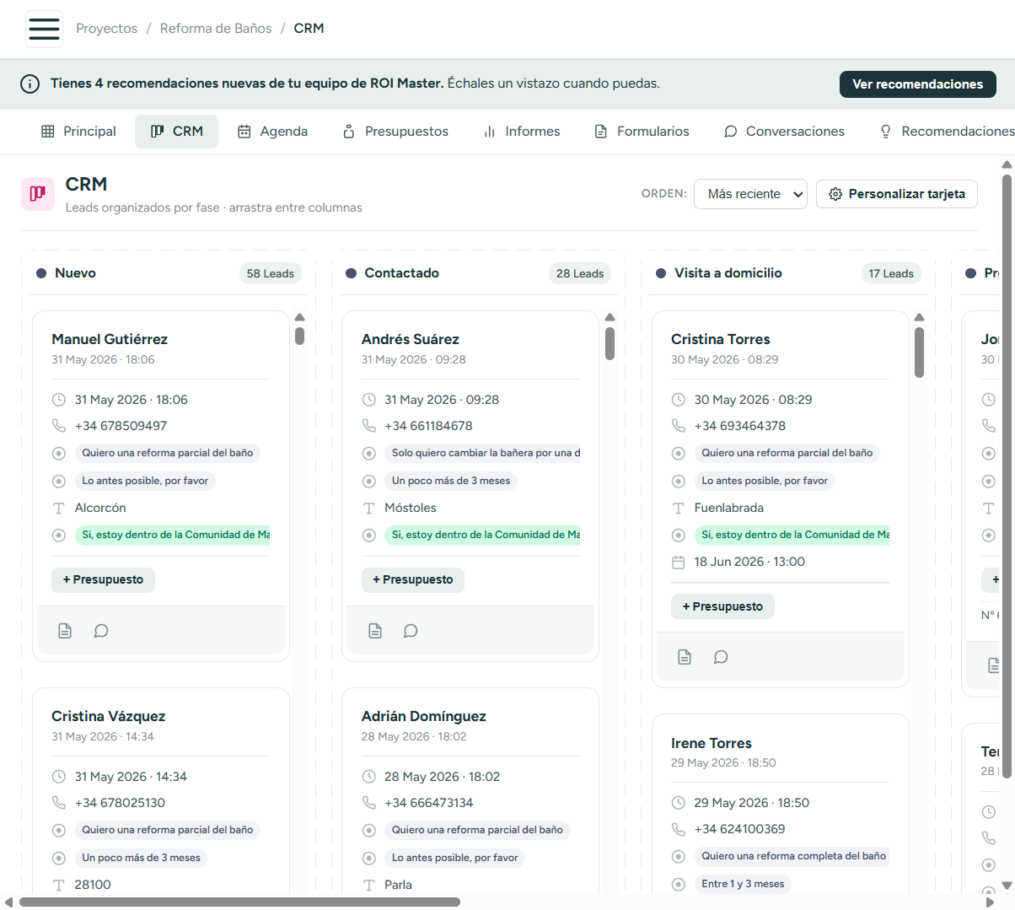The height and width of the screenshot is (910, 1015).
Task: Click the 17 Leads badge
Action: click(x=891, y=273)
